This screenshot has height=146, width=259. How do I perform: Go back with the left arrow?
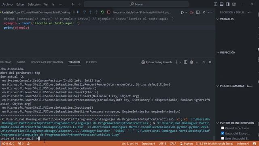pyautogui.click(x=73, y=4)
